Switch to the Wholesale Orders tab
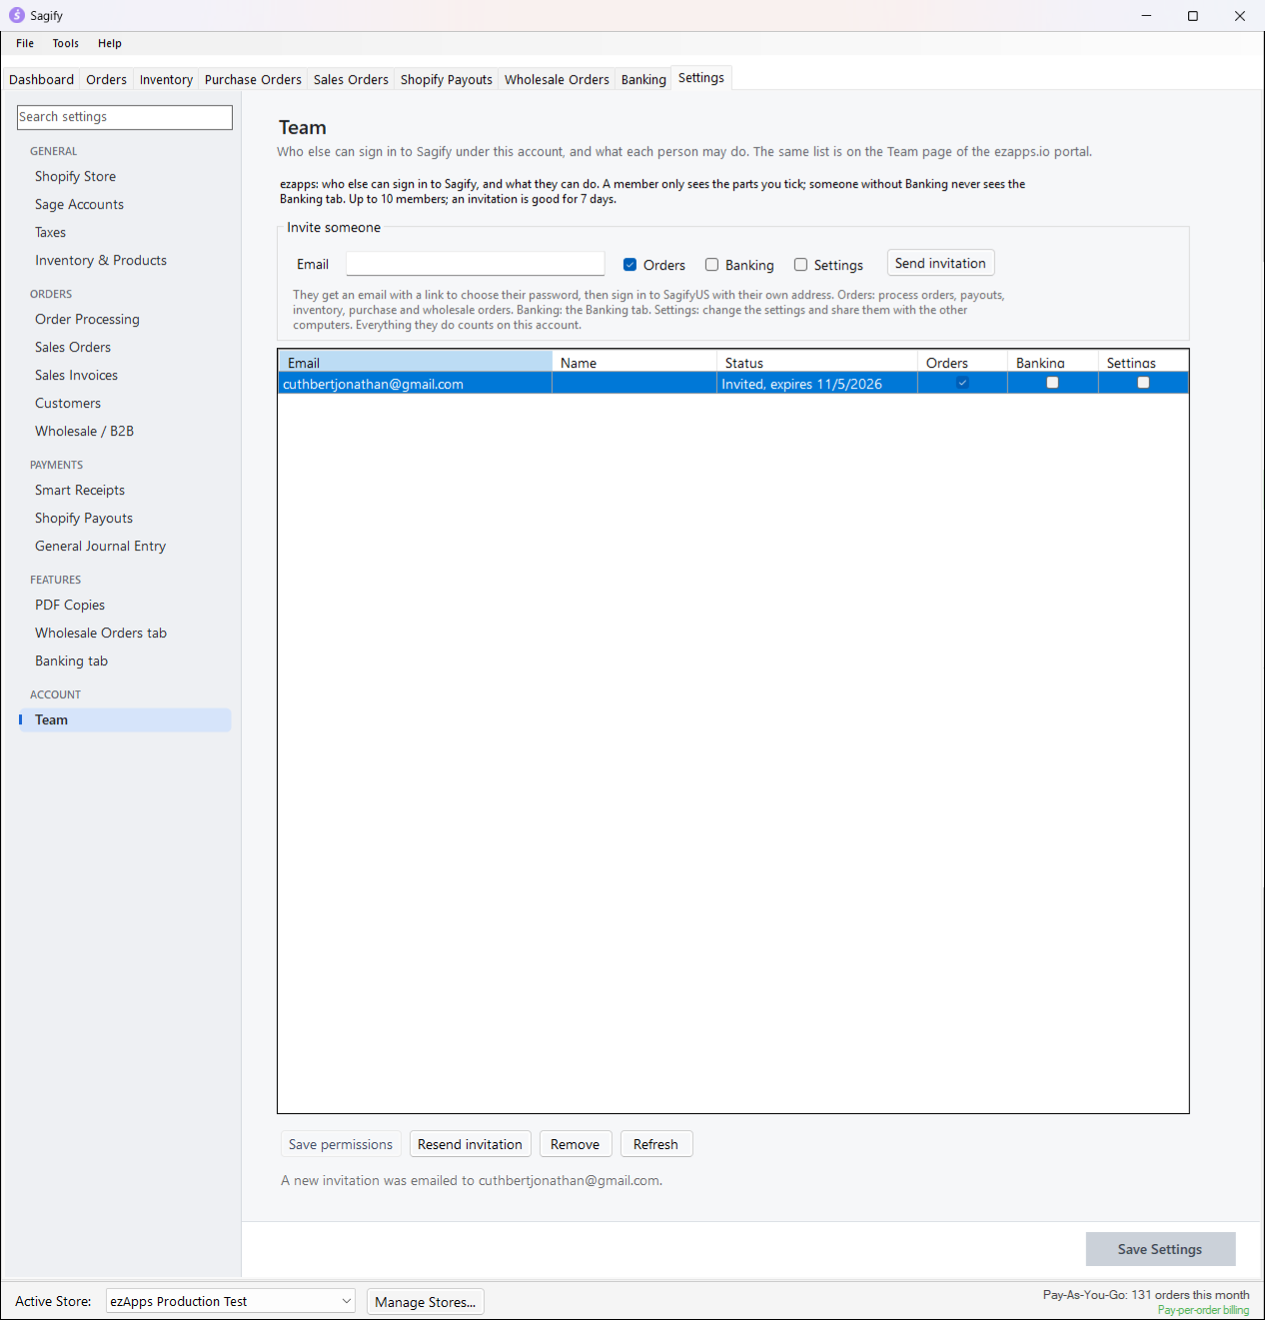The width and height of the screenshot is (1265, 1320). coord(557,80)
